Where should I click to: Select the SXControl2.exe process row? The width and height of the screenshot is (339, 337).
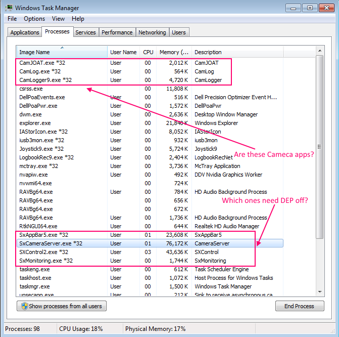point(43,252)
